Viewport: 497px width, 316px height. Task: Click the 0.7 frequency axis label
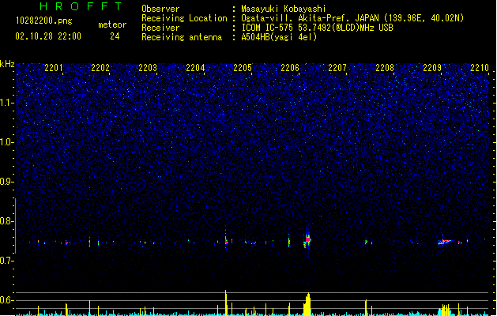(7, 261)
